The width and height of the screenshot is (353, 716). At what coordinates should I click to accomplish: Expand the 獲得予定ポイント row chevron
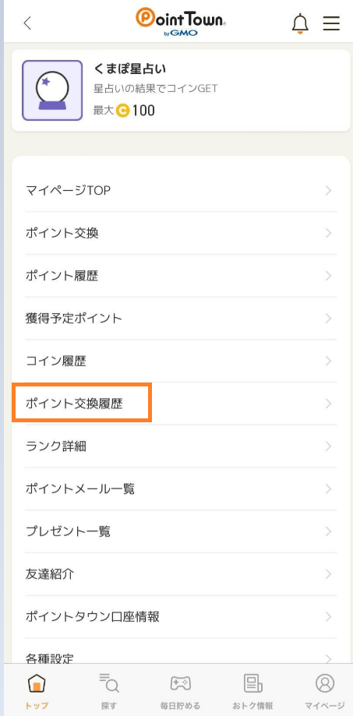(x=328, y=319)
